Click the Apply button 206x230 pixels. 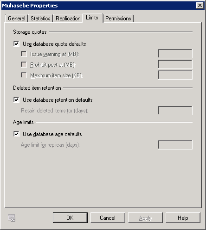(145, 218)
